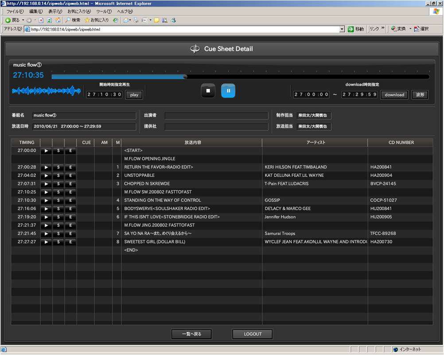Image resolution: width=444 pixels, height=355 pixels.
Task: Click IE Refresh toolbar icon
Action: coord(50,20)
